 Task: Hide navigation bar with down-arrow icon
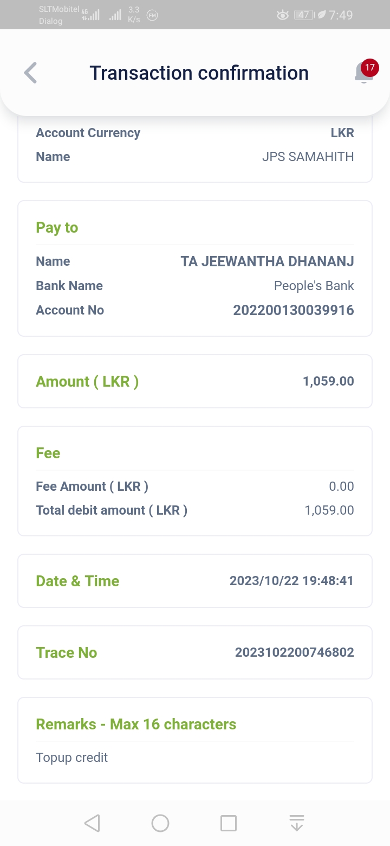click(x=296, y=823)
